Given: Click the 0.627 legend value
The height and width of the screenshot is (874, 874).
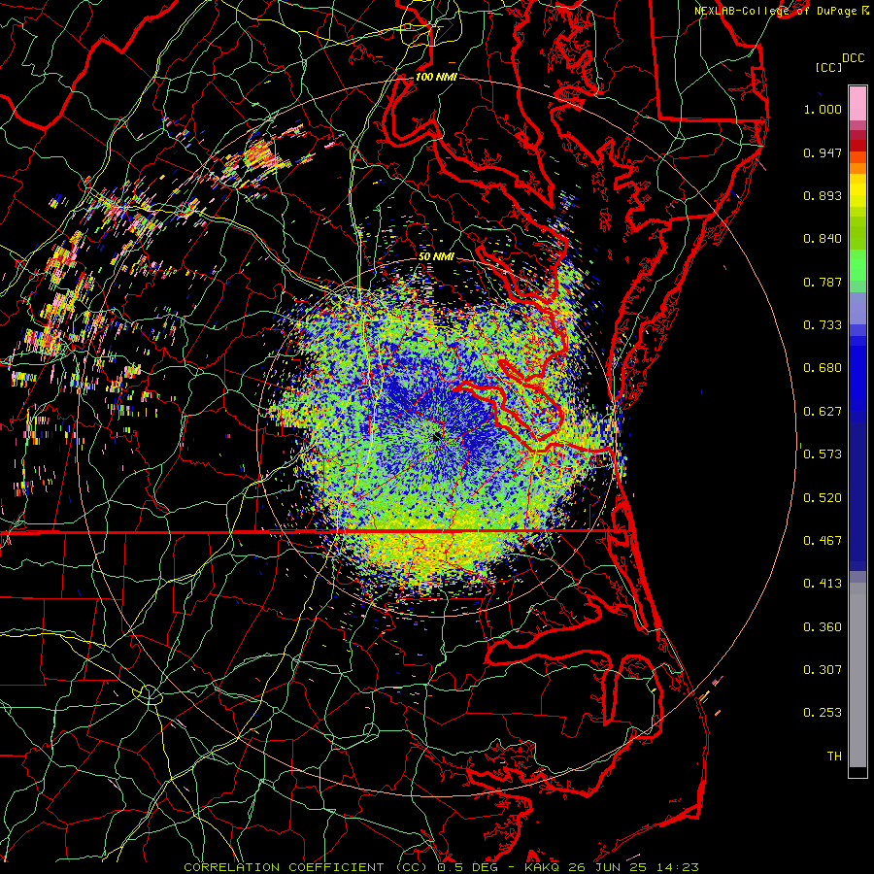Looking at the screenshot, I should [823, 412].
